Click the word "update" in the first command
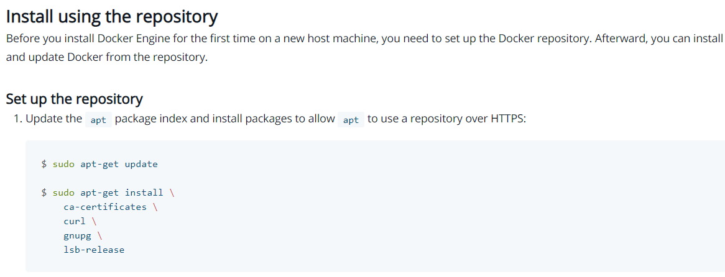Screen dimensions: 725x277 (x=141, y=164)
